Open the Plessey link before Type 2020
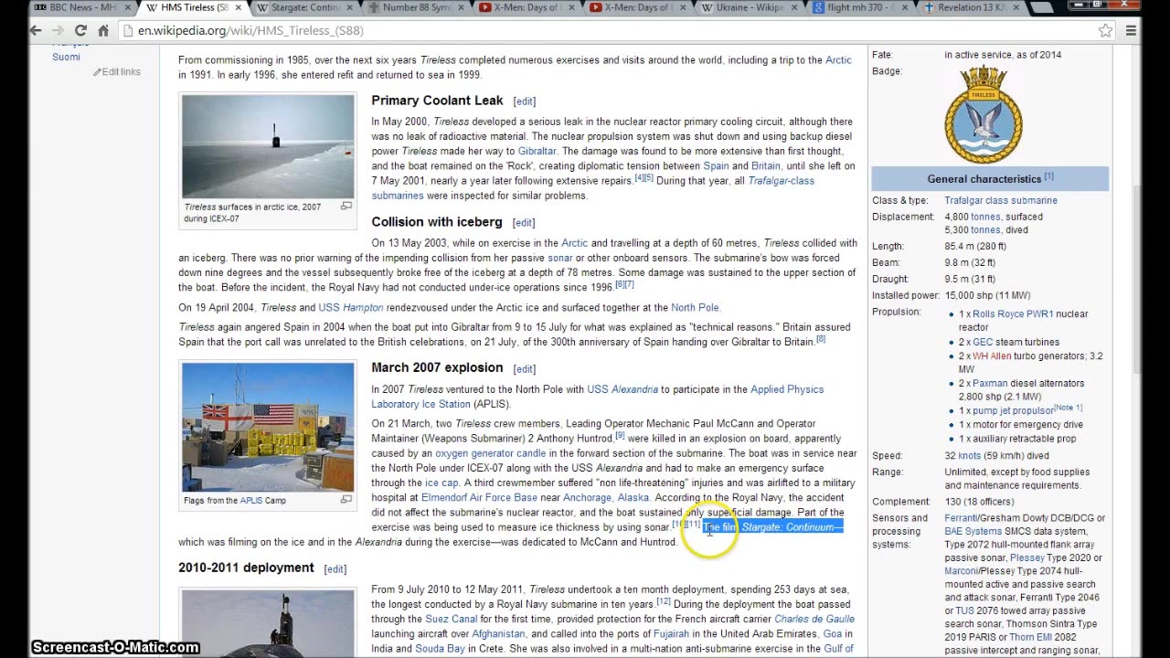Image resolution: width=1170 pixels, height=658 pixels. click(x=1027, y=557)
